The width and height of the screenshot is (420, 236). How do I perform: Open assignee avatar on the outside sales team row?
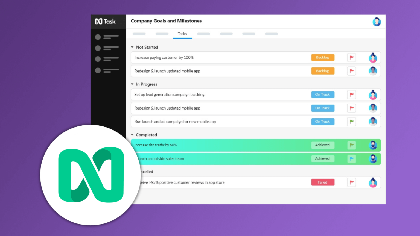373,158
